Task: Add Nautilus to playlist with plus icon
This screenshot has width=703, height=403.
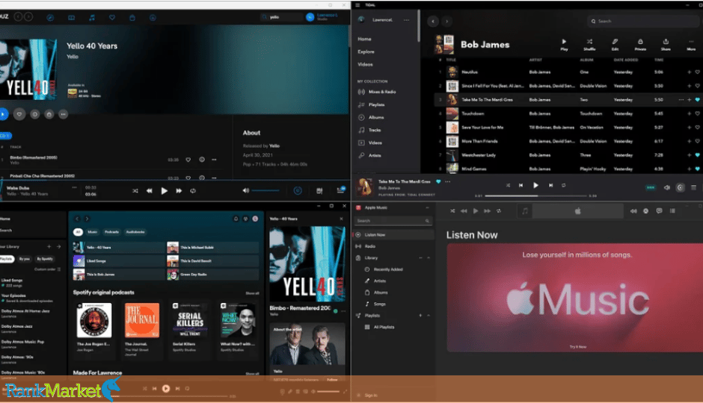Action: pos(689,72)
